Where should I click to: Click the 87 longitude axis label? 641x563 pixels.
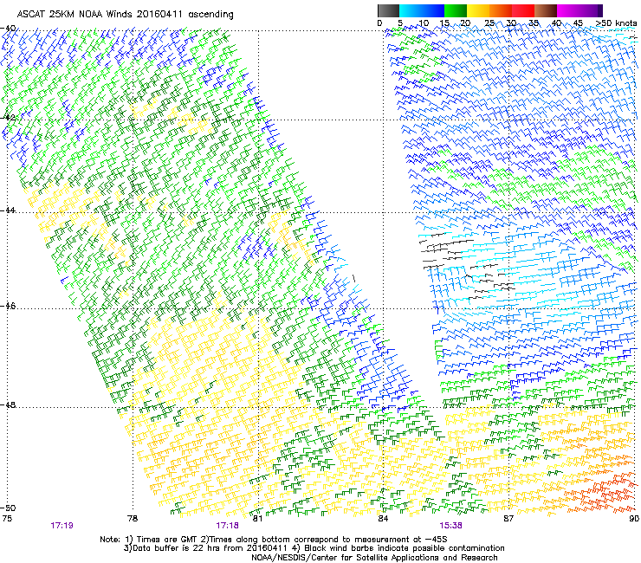point(508,519)
